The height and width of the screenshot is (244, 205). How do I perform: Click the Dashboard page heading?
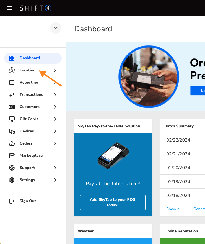pyautogui.click(x=93, y=29)
